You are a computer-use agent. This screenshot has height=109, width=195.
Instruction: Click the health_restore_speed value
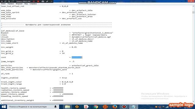58,88
